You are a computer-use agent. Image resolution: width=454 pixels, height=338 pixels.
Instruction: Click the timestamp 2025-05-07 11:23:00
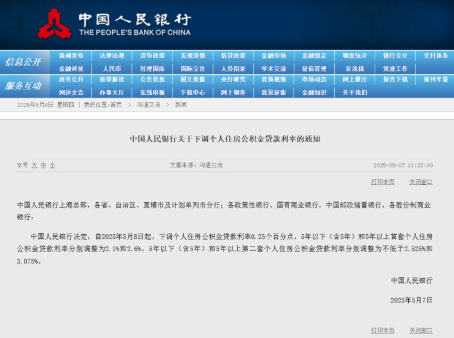pos(403,166)
